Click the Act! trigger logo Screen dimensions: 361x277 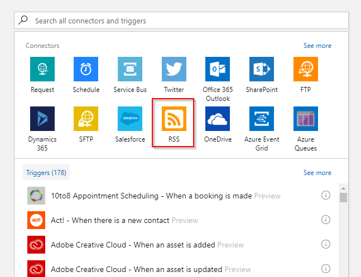tap(36, 220)
